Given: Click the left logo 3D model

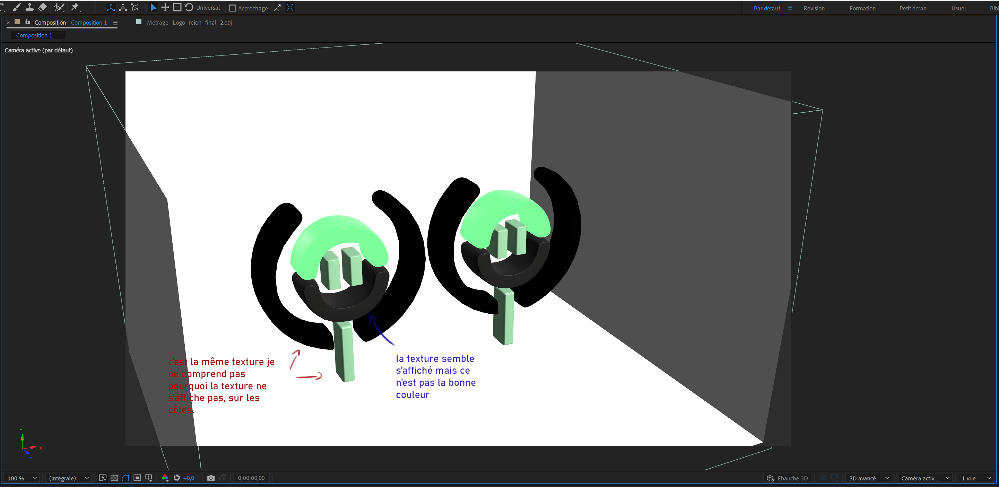Looking at the screenshot, I should (338, 287).
